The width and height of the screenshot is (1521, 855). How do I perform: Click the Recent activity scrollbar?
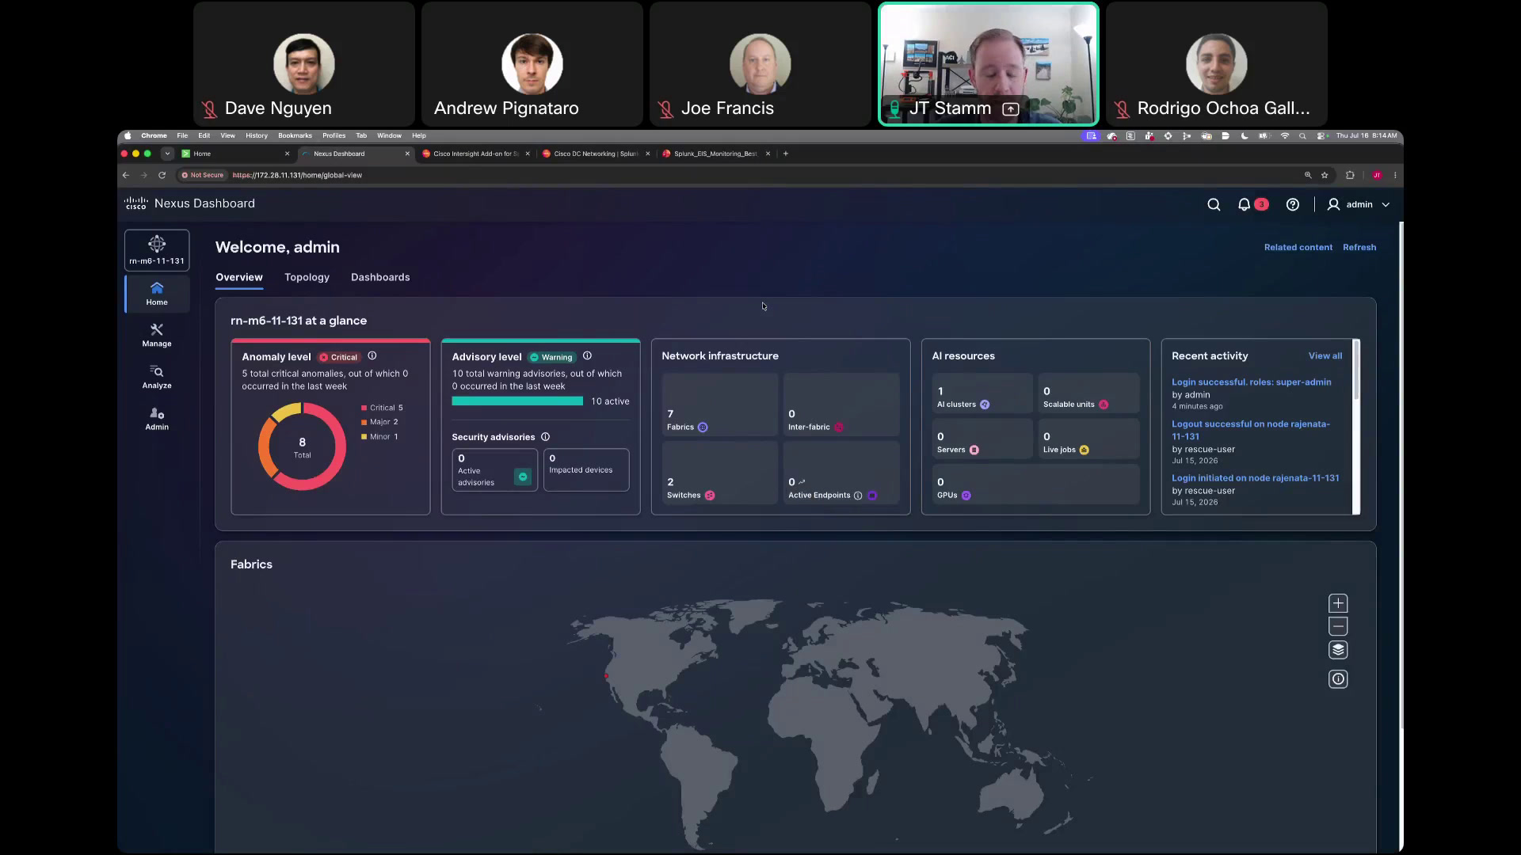click(1357, 370)
